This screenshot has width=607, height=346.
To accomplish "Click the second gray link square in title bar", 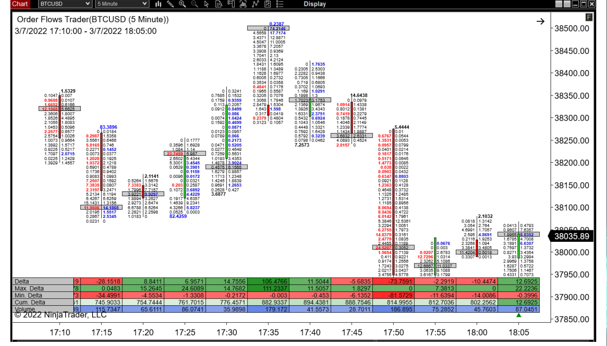I will (567, 4).
